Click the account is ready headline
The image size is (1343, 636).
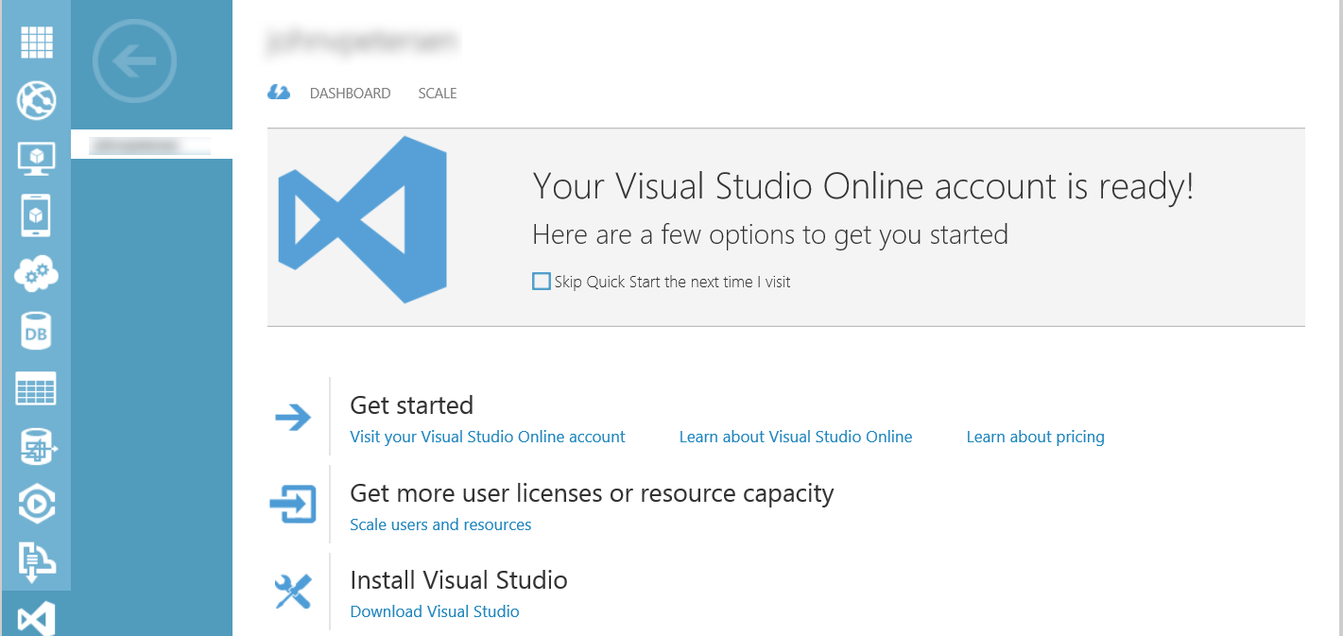[863, 186]
